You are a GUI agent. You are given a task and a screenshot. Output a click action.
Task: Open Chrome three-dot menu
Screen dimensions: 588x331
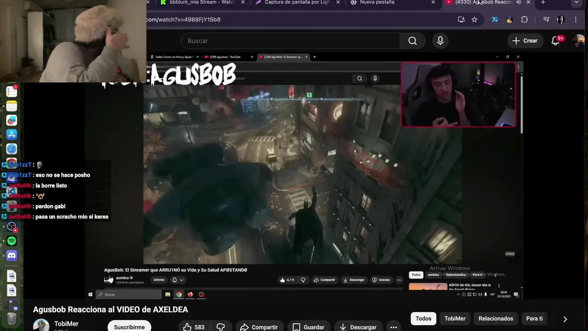576,19
